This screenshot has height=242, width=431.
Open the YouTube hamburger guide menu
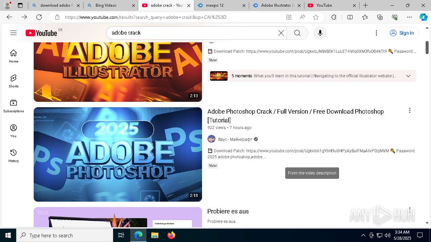click(13, 33)
